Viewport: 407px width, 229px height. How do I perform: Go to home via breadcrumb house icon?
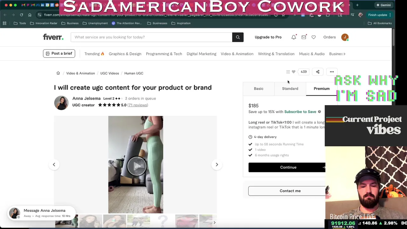pos(58,73)
